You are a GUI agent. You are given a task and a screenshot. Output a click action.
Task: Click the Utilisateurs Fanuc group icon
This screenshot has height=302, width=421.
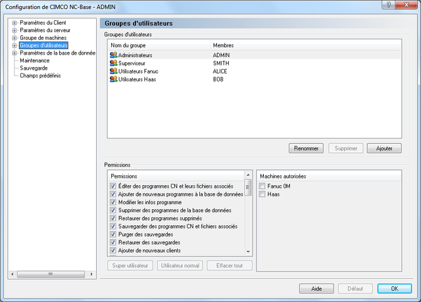(x=114, y=71)
